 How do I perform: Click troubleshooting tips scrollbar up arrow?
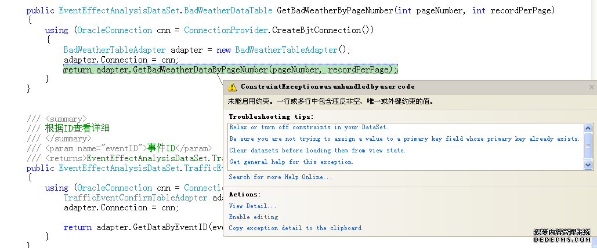tap(588, 128)
